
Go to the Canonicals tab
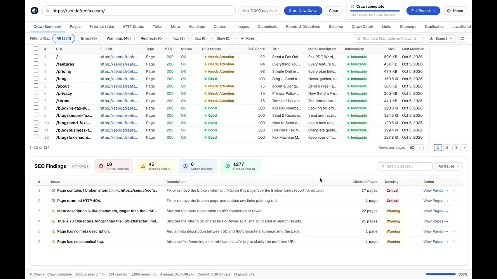268,27
